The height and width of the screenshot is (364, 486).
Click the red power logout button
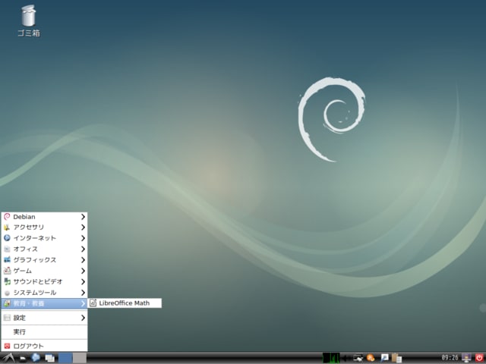click(x=479, y=358)
